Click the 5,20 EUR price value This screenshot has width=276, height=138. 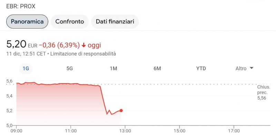click(x=22, y=44)
